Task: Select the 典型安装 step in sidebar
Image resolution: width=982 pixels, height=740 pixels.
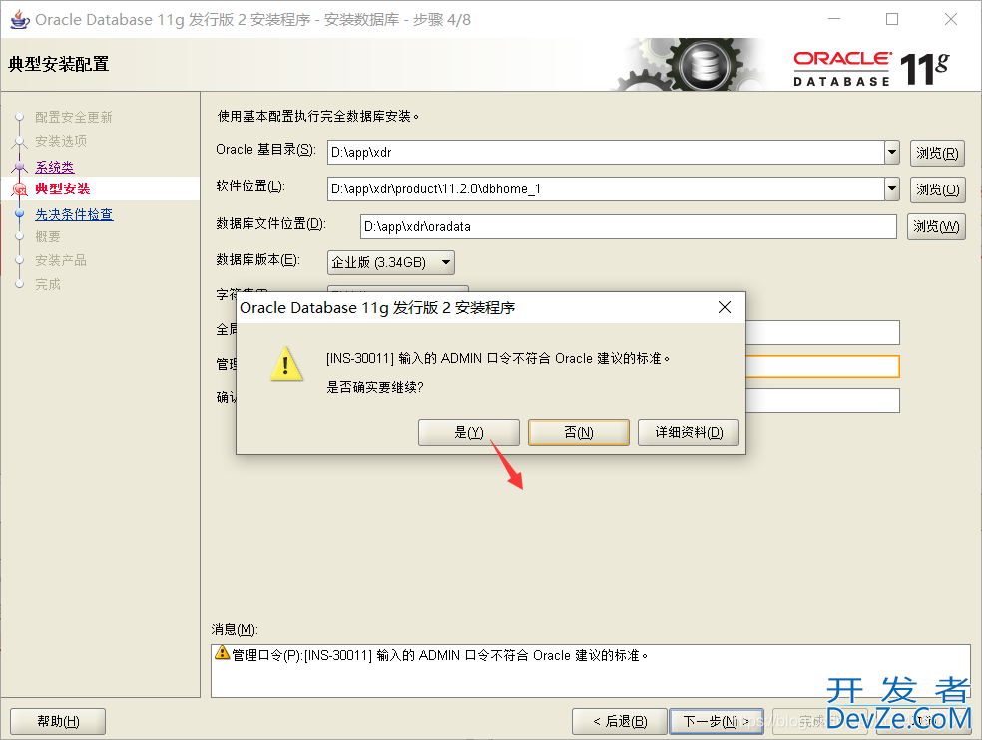Action: (x=63, y=188)
